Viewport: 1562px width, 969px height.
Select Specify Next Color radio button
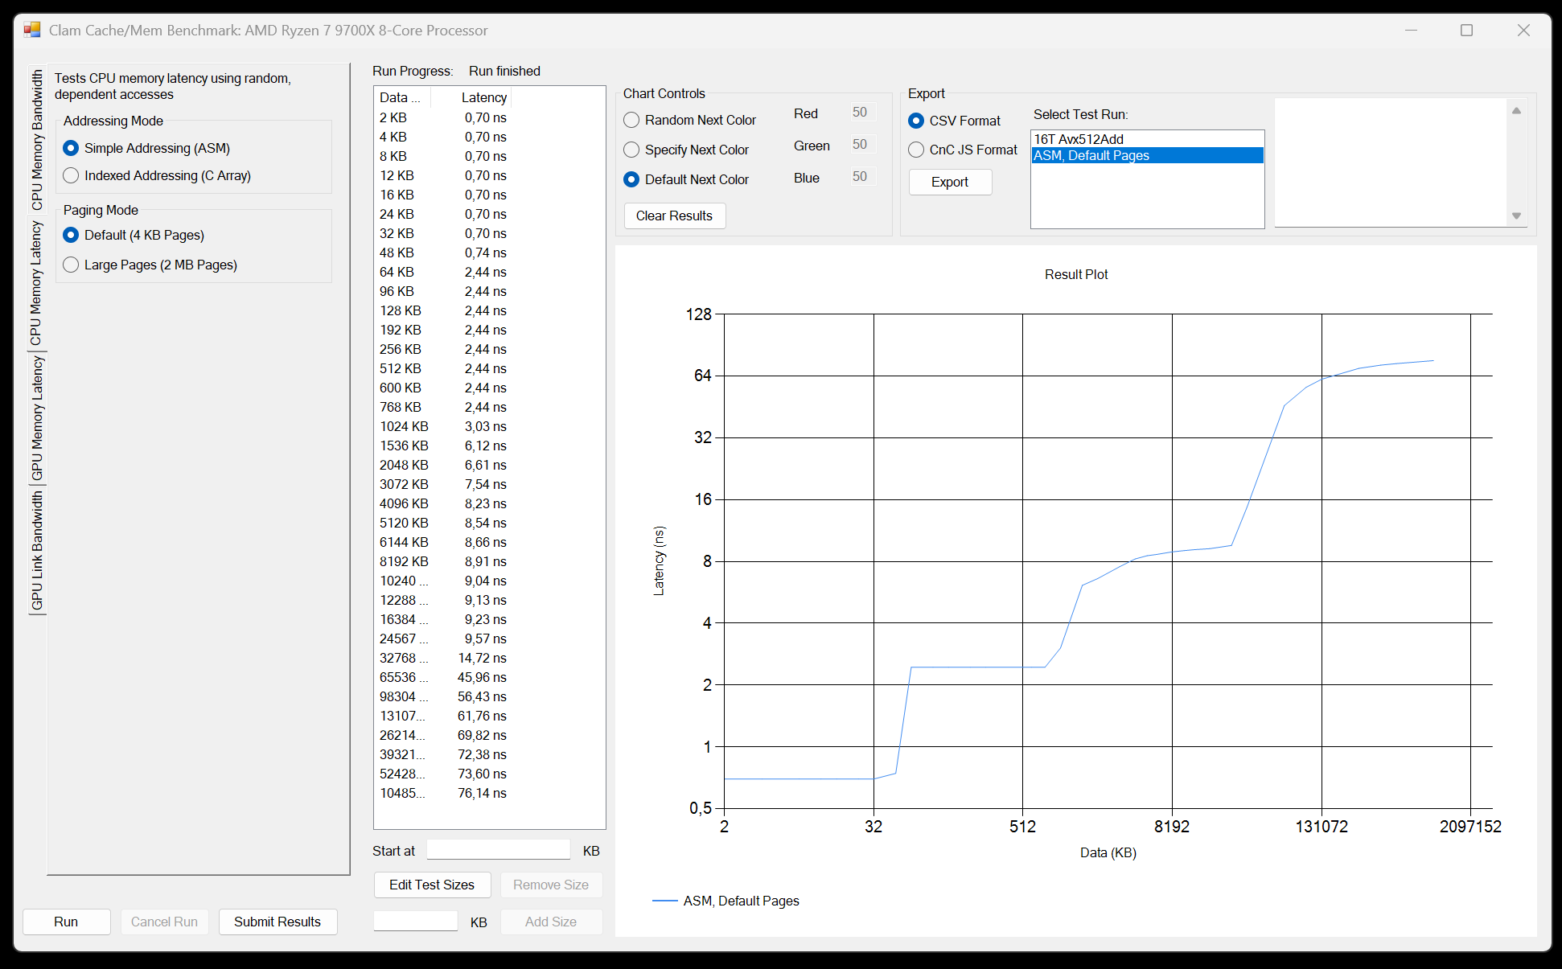[x=632, y=150]
